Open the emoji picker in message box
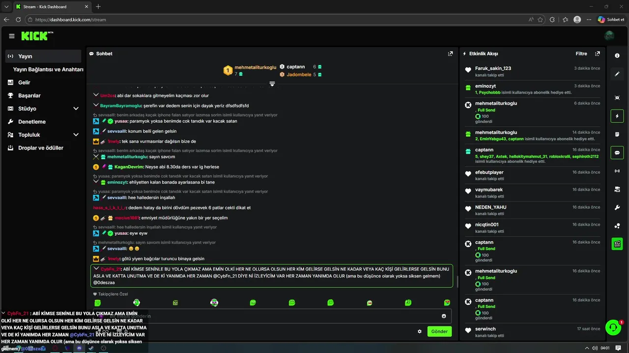The height and width of the screenshot is (353, 629). pyautogui.click(x=444, y=316)
